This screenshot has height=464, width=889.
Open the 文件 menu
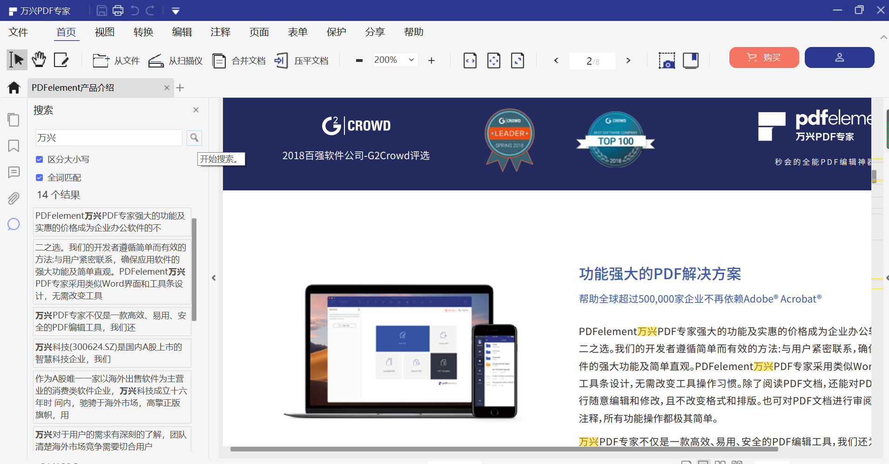click(x=18, y=32)
